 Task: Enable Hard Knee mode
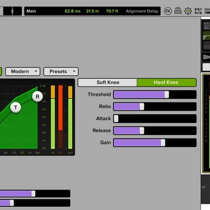point(166,82)
